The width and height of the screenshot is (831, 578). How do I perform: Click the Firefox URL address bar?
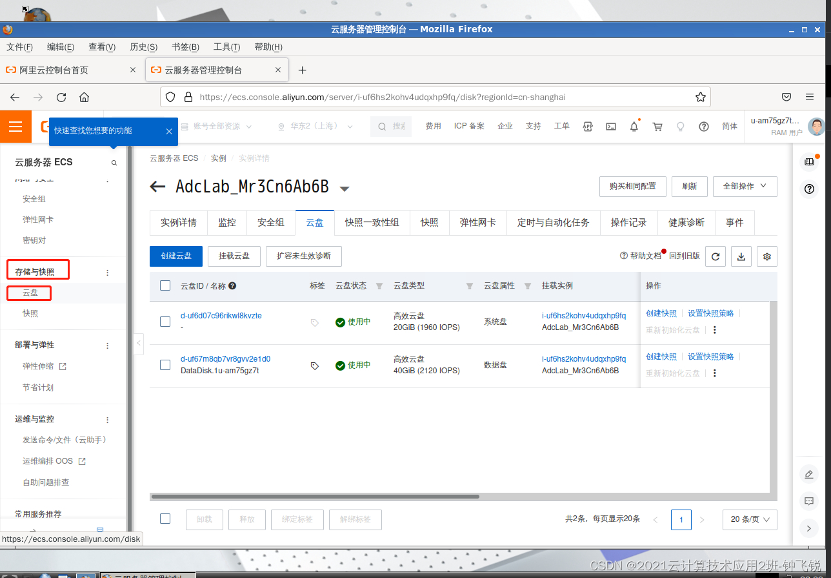click(436, 97)
